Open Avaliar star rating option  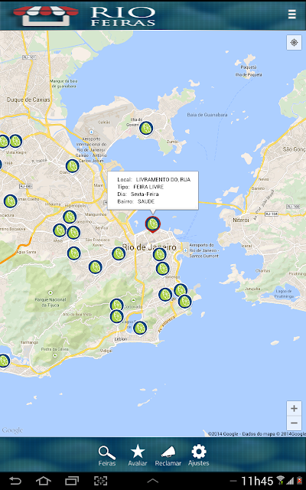click(138, 456)
